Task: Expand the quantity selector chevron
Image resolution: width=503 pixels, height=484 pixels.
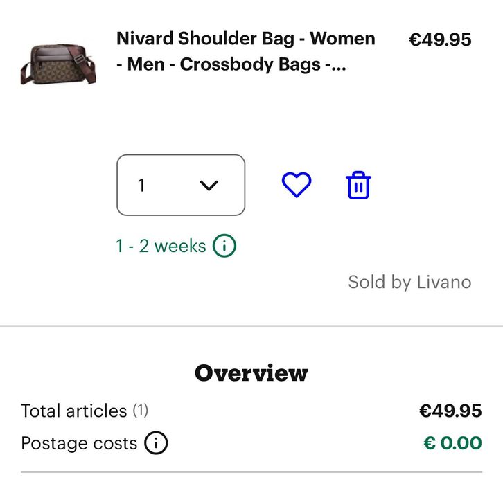Action: (x=209, y=185)
